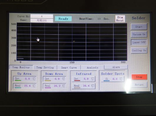Hit the red Stop button

(x=139, y=77)
